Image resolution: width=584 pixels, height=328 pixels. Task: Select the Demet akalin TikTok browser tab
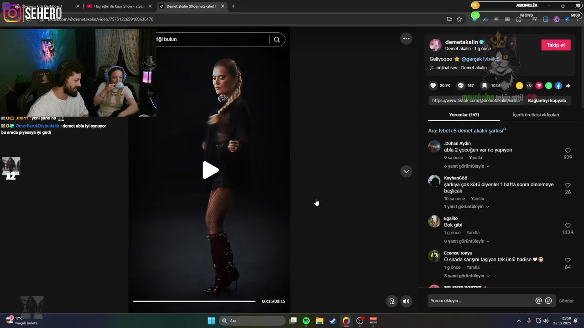click(x=192, y=6)
